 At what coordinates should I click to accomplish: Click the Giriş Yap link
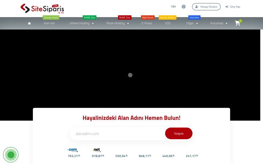coord(233,7)
